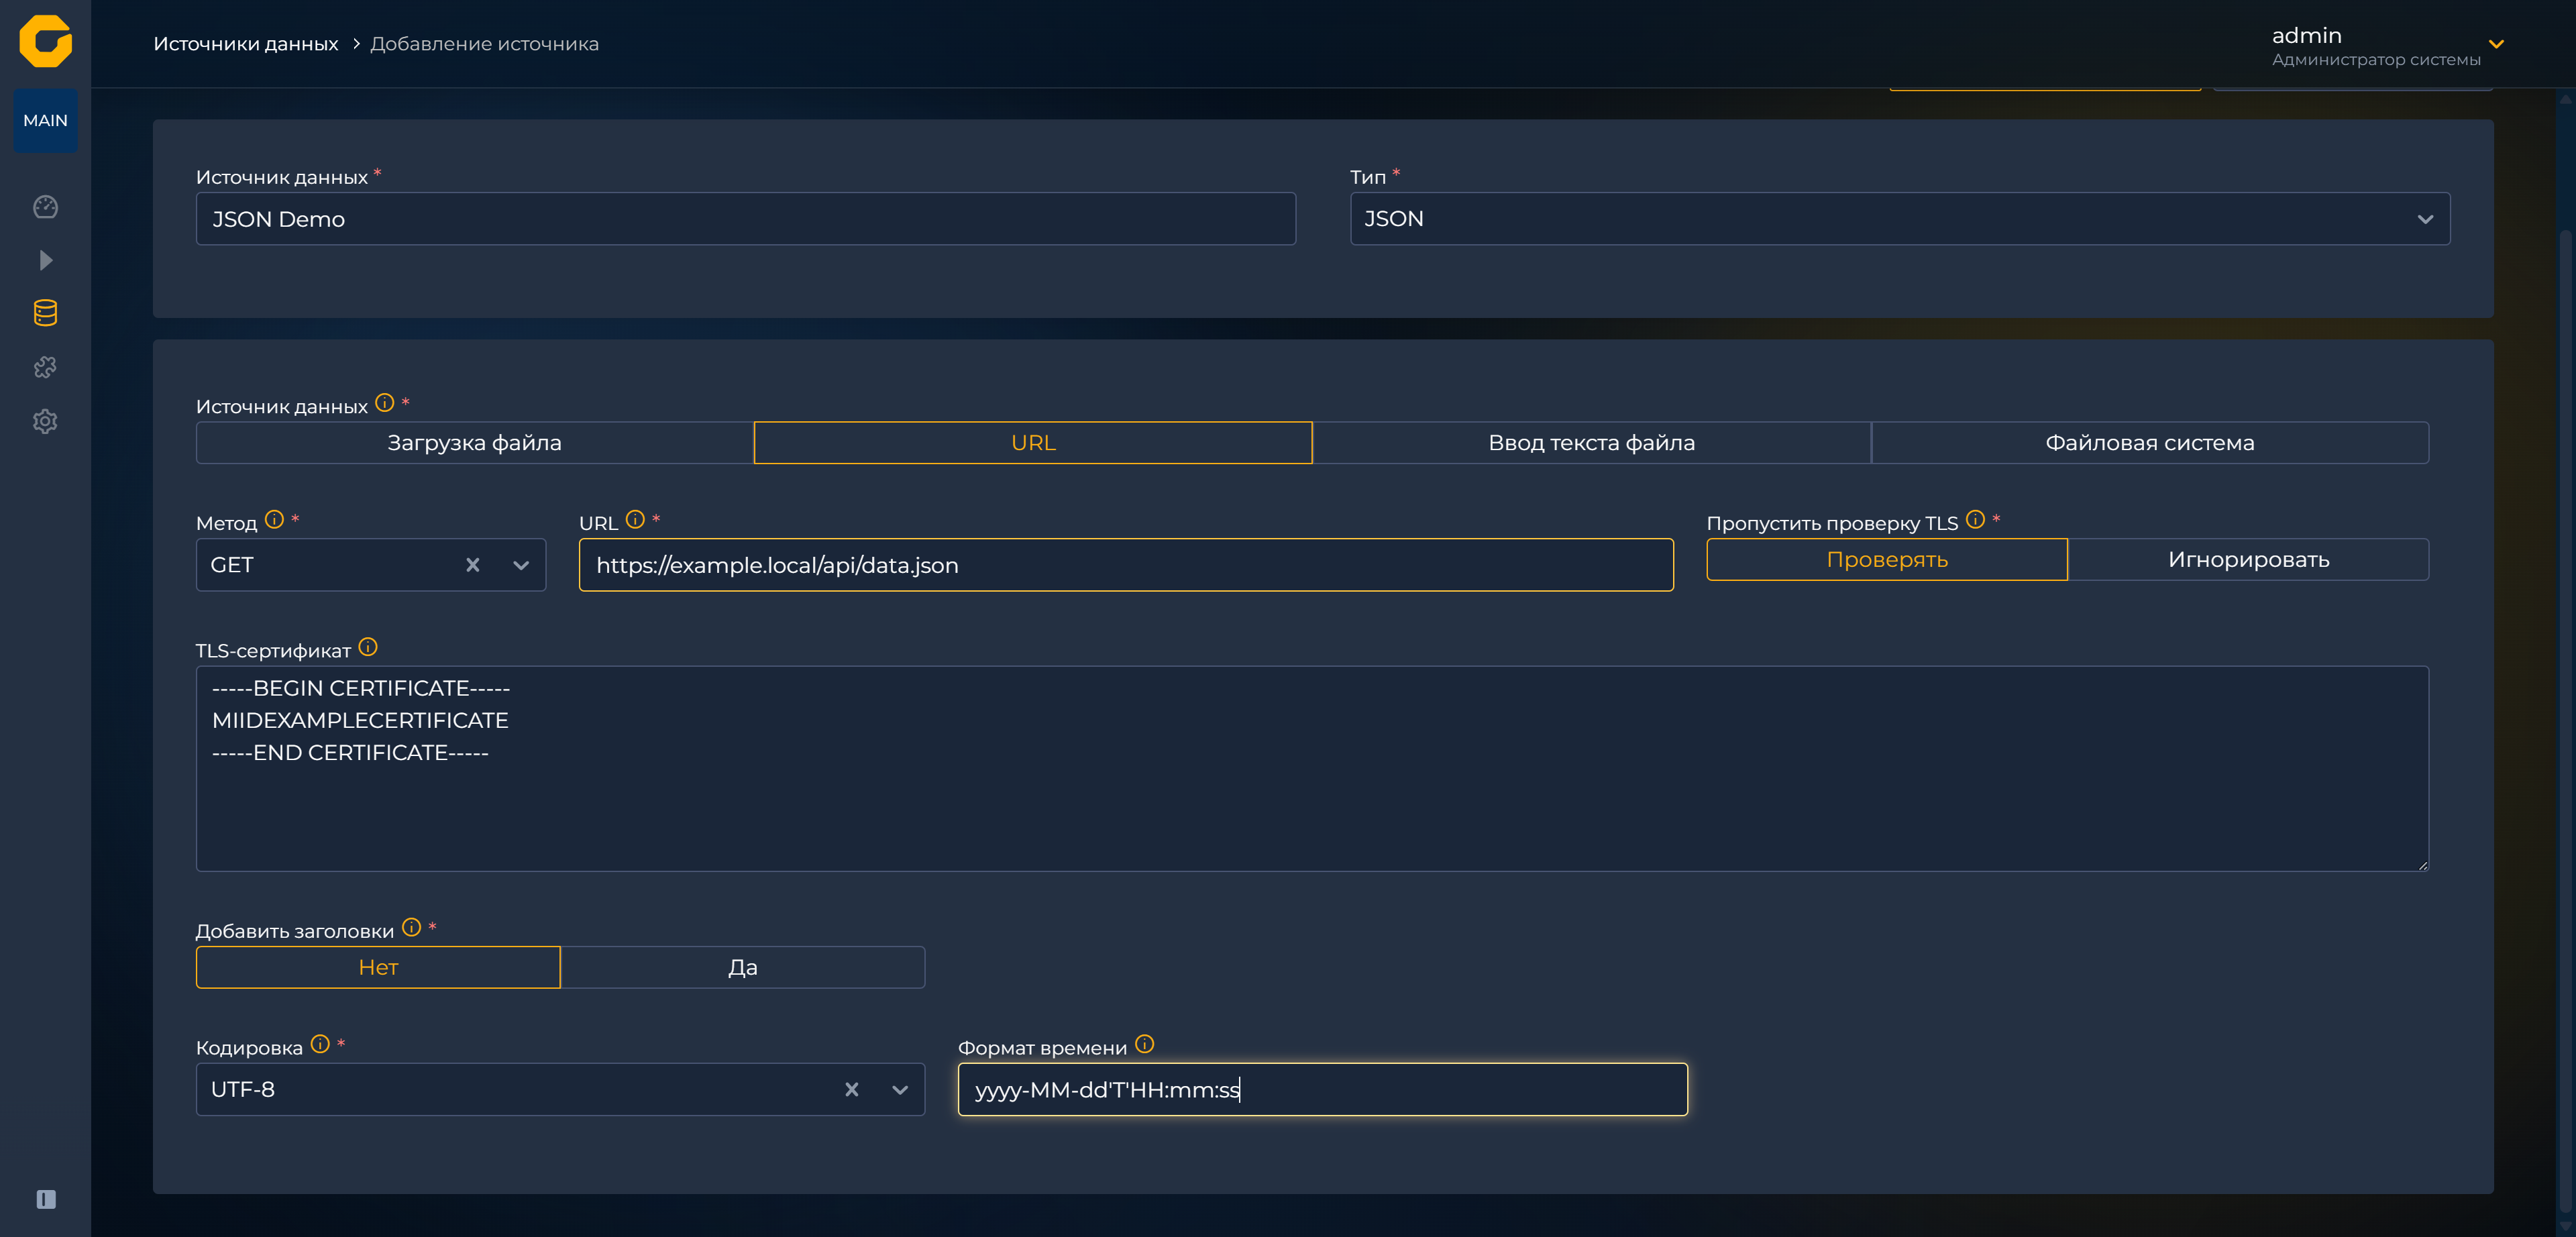Expand the Кодировка dropdown arrow
Viewport: 2576px width, 1237px height.
[900, 1089]
